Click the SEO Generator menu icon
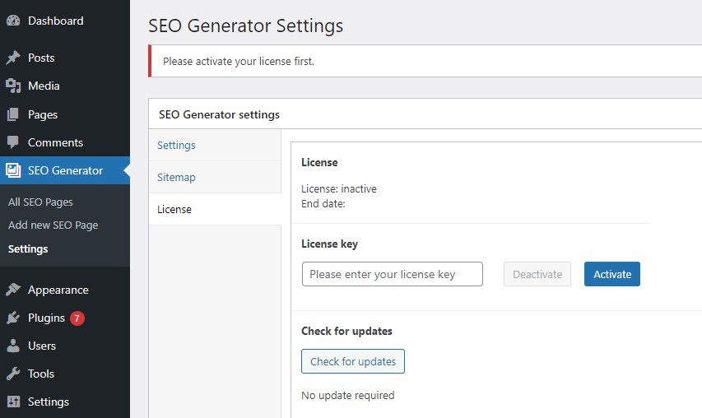The height and width of the screenshot is (418, 702). point(13,170)
